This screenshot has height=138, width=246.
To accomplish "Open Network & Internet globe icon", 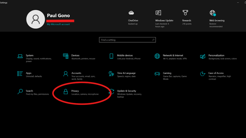I will pyautogui.click(x=157, y=56).
